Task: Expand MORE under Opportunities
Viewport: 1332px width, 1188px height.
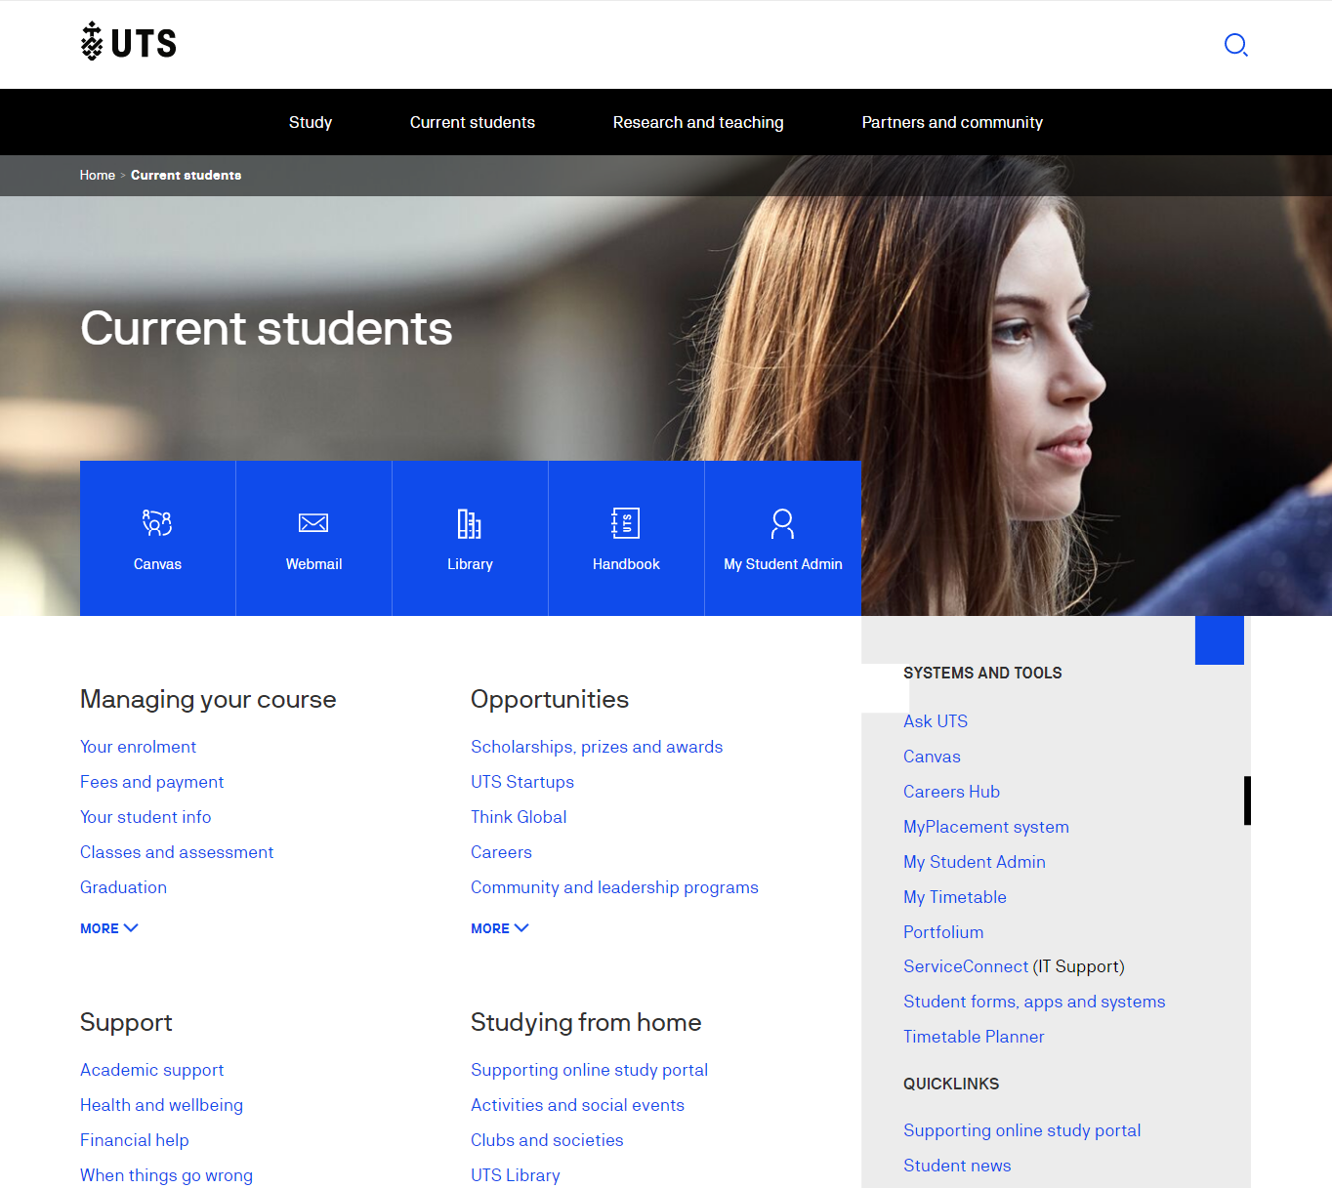Action: point(500,928)
